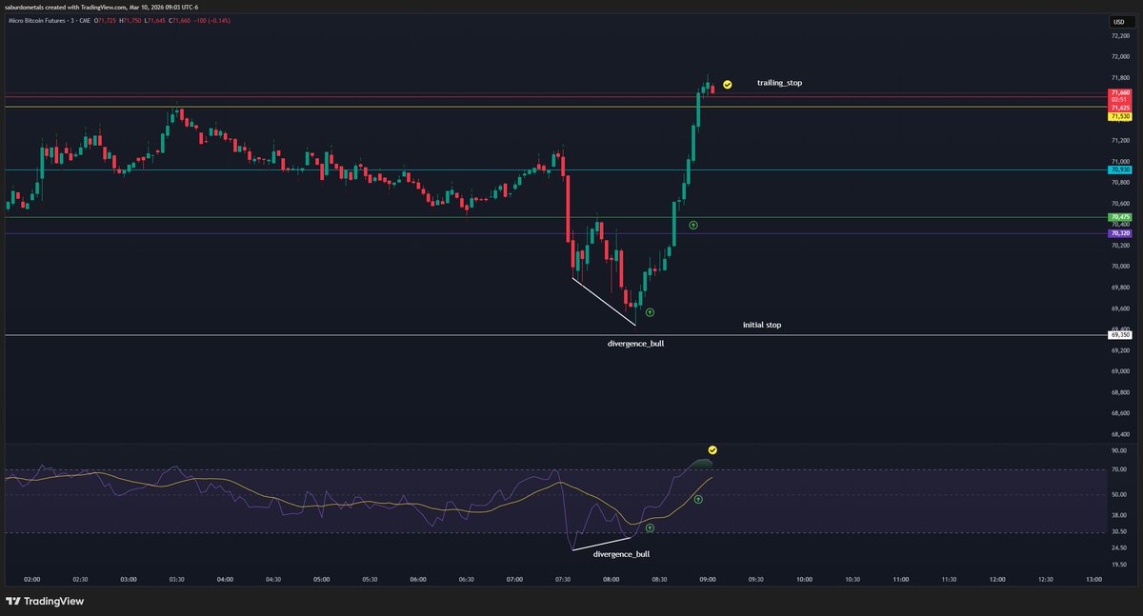Click the RSI 19.50 scale label
This screenshot has width=1143, height=616.
click(1119, 564)
